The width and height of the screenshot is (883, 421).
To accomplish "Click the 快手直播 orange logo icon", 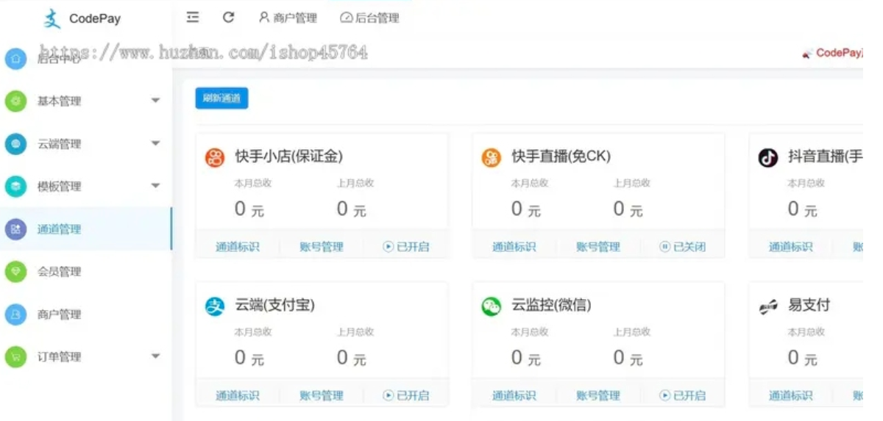I will 492,157.
